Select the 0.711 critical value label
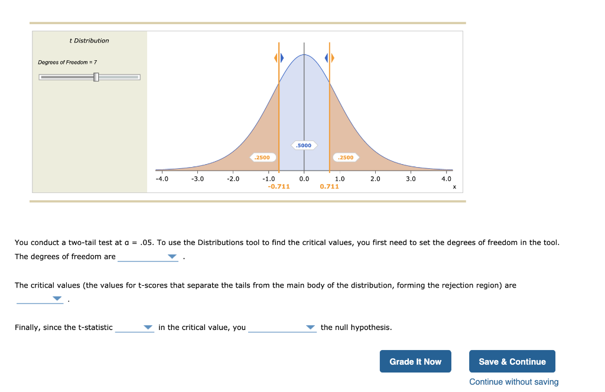 tap(329, 185)
